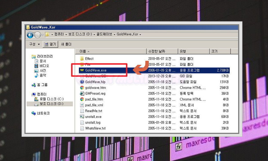Click the 문서 document icon
Viewport: 268px width, 161px height.
[36, 61]
